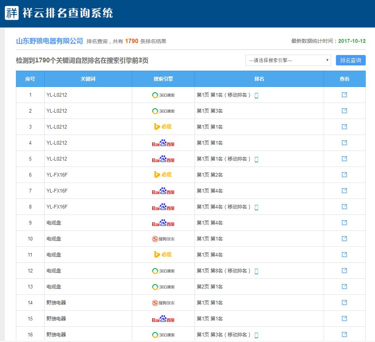Click ranking 第1页 第2名 in row 6

(209, 175)
